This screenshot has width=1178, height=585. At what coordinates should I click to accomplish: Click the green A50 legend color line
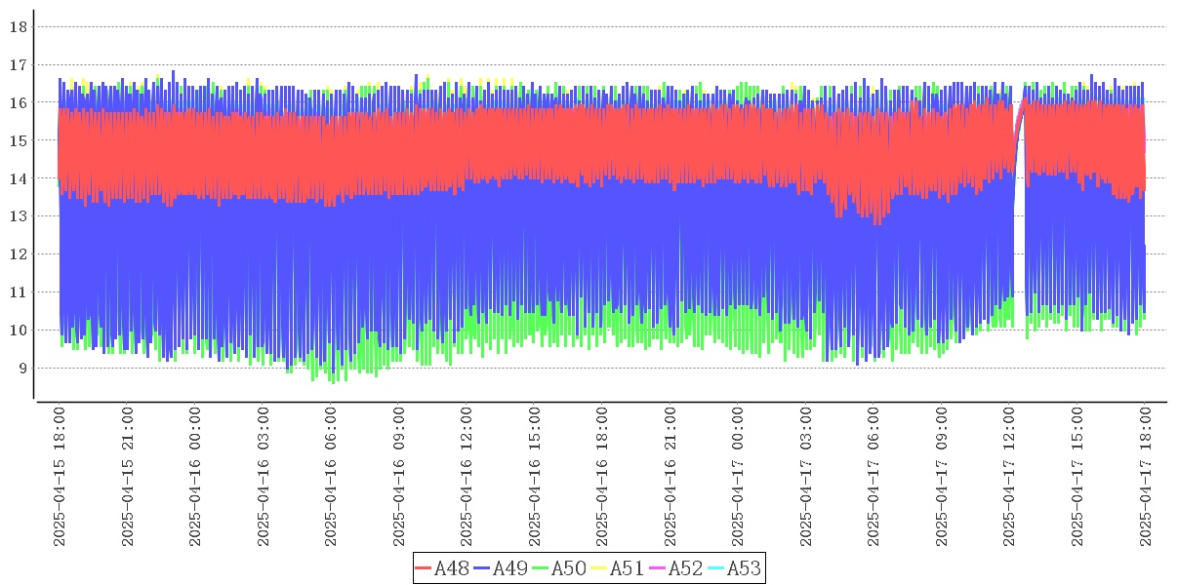pyautogui.click(x=541, y=568)
